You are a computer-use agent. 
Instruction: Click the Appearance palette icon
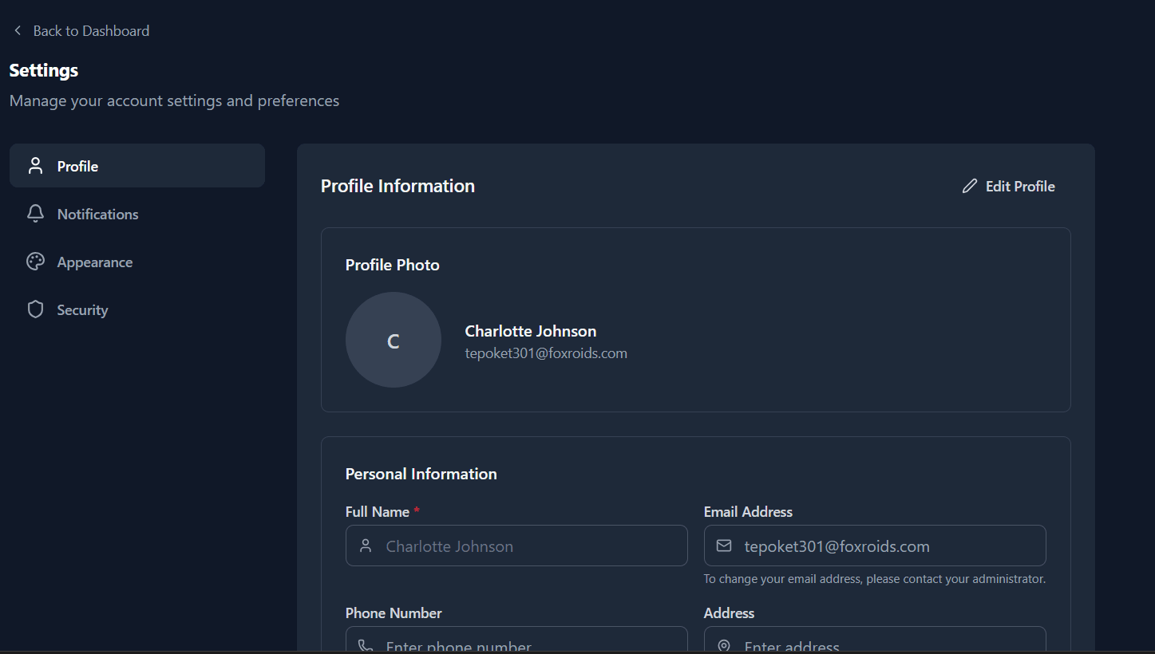click(35, 262)
